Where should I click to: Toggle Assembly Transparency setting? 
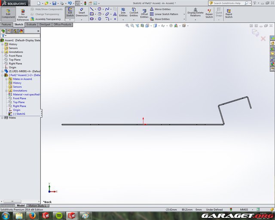(48, 19)
